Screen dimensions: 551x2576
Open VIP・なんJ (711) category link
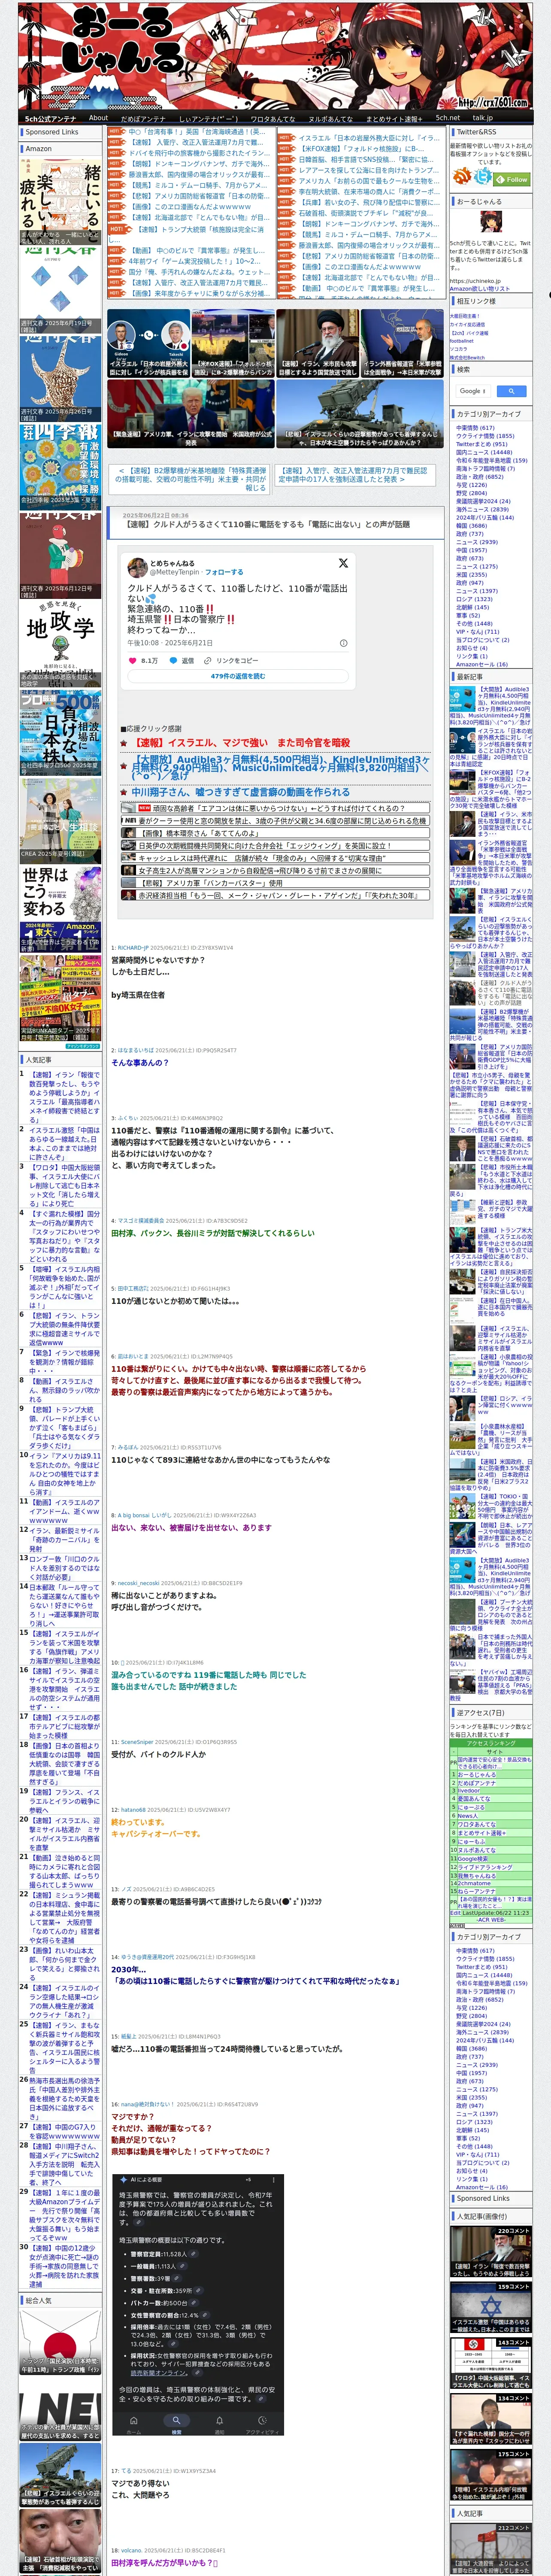coord(477,631)
